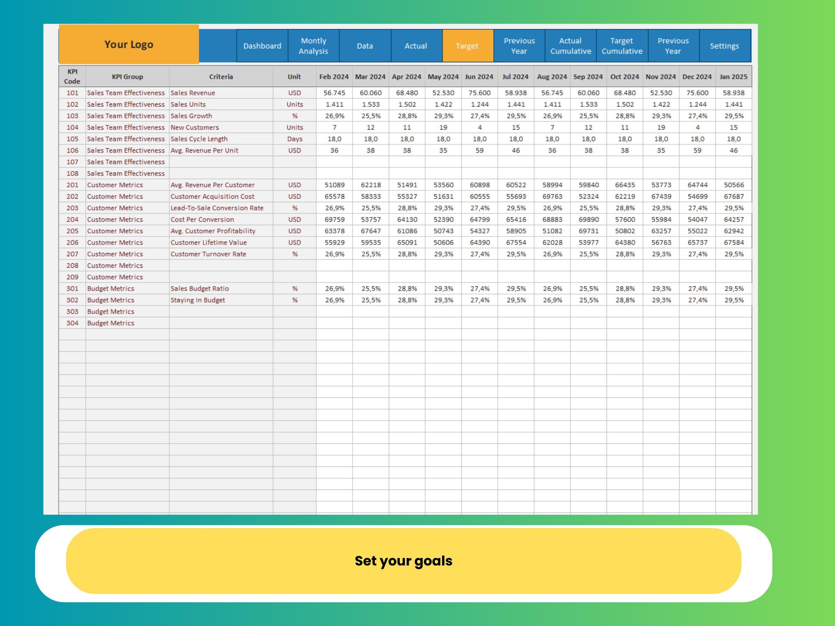Click the KPI Code header cell
The width and height of the screenshot is (835, 626).
coord(73,77)
